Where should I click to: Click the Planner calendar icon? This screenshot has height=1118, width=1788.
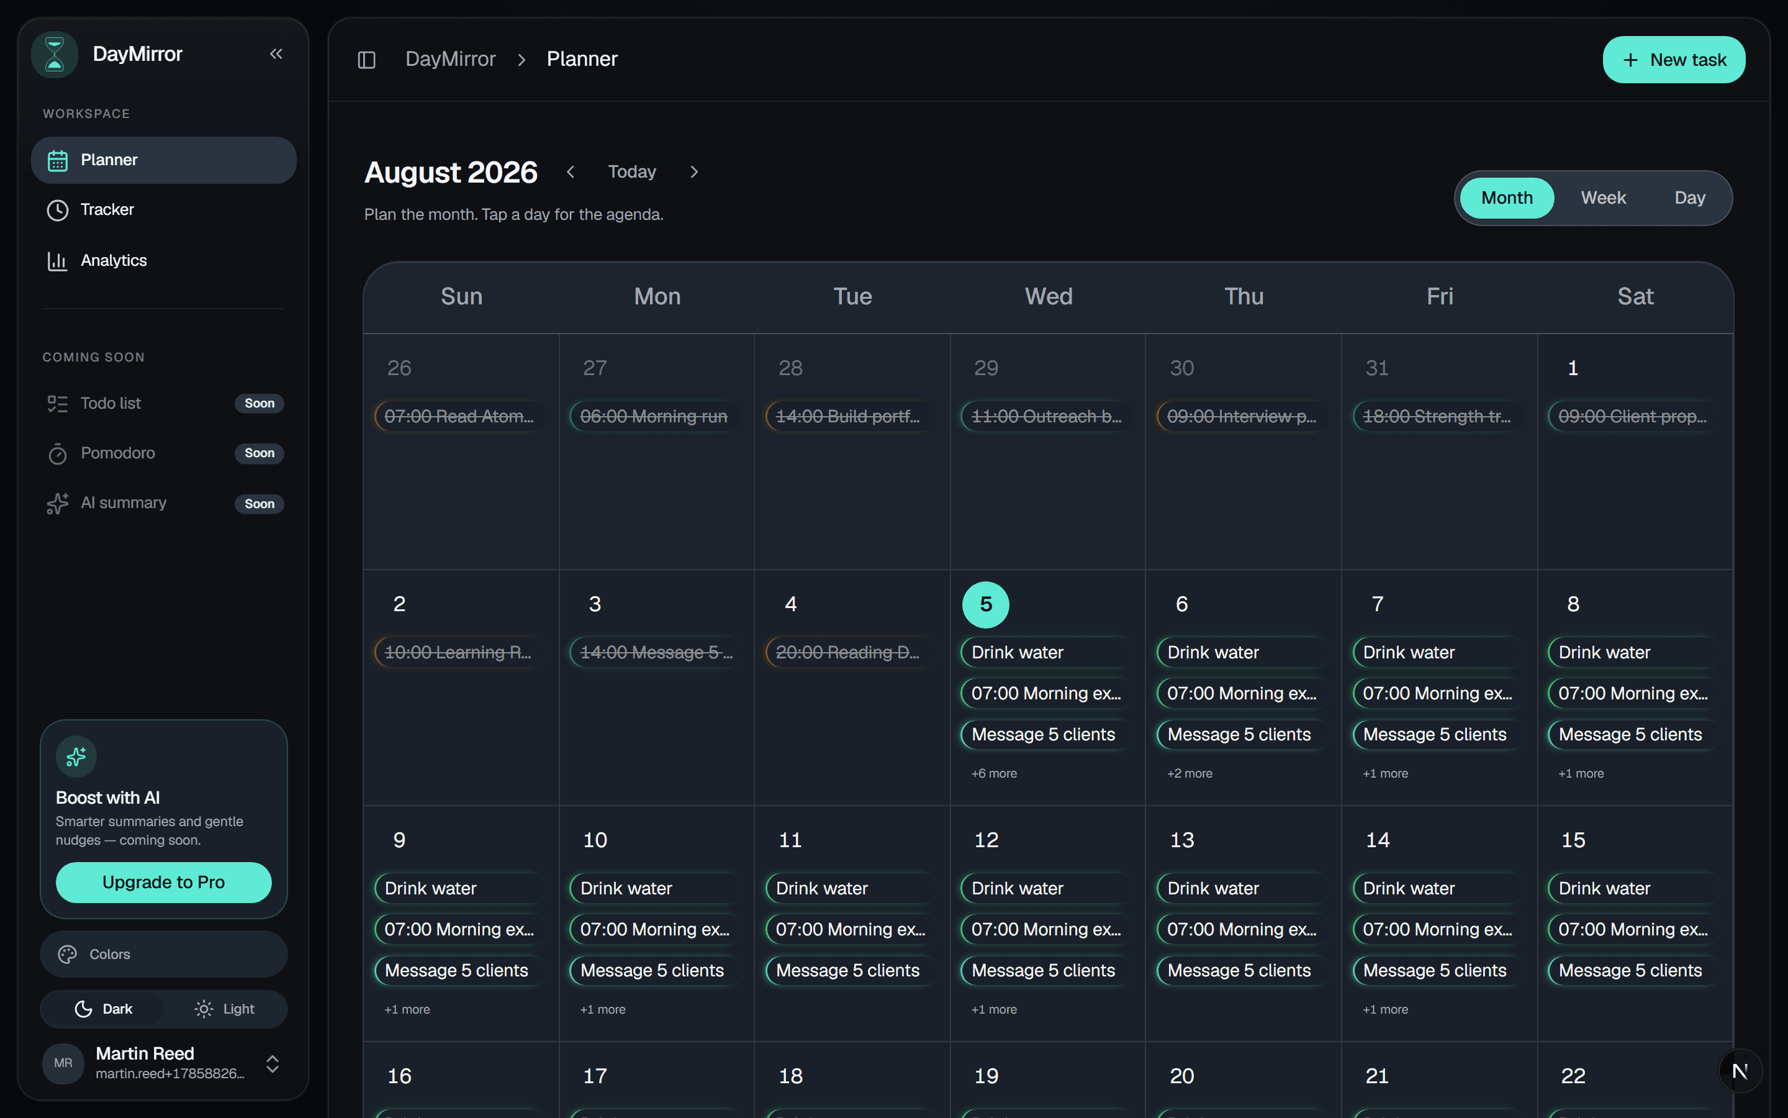58,160
